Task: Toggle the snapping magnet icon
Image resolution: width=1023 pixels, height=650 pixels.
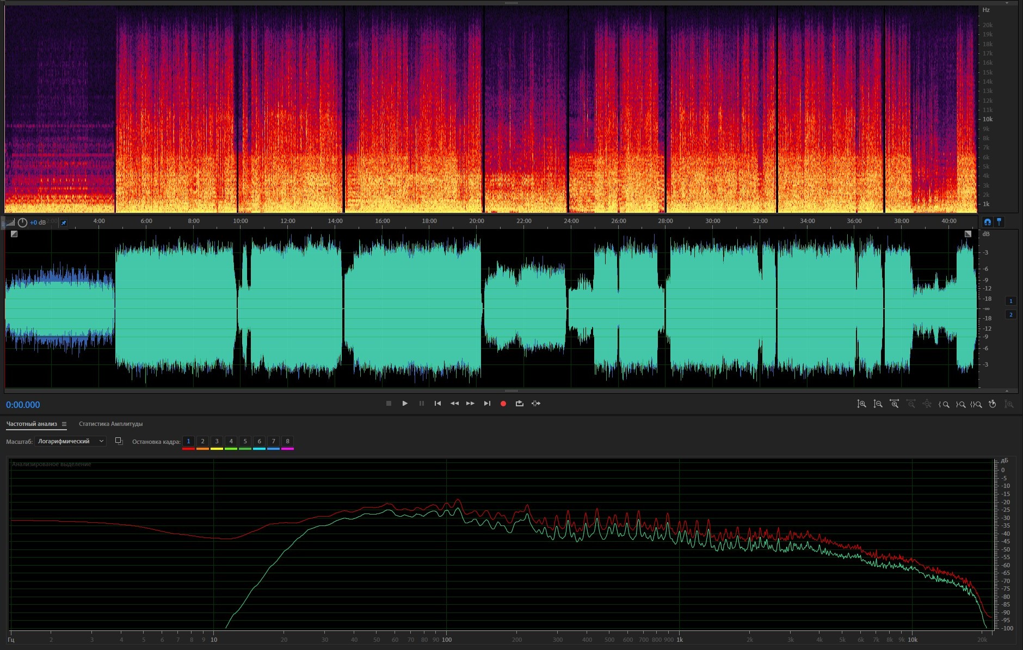Action: tap(988, 222)
